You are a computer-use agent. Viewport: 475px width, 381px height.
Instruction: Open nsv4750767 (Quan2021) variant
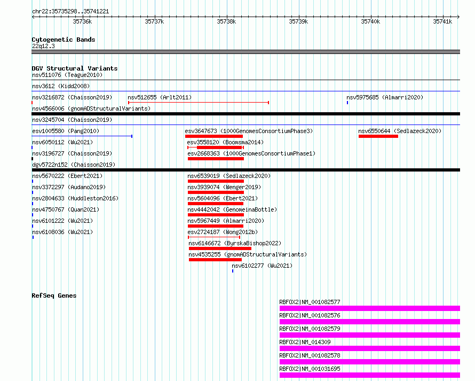click(x=66, y=209)
